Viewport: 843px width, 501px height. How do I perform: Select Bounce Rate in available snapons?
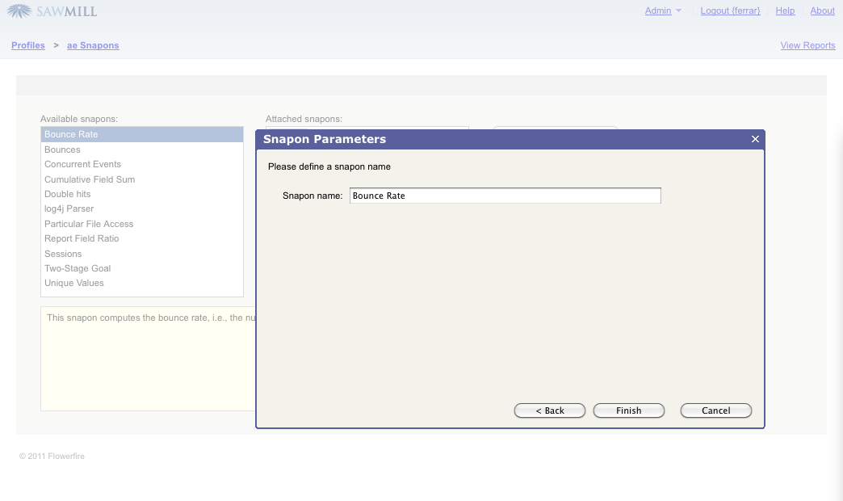pos(71,134)
